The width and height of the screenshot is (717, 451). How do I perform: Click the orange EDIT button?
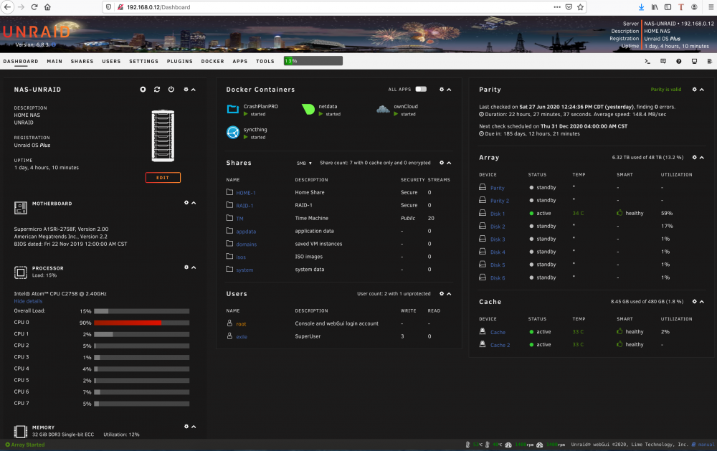[163, 178]
